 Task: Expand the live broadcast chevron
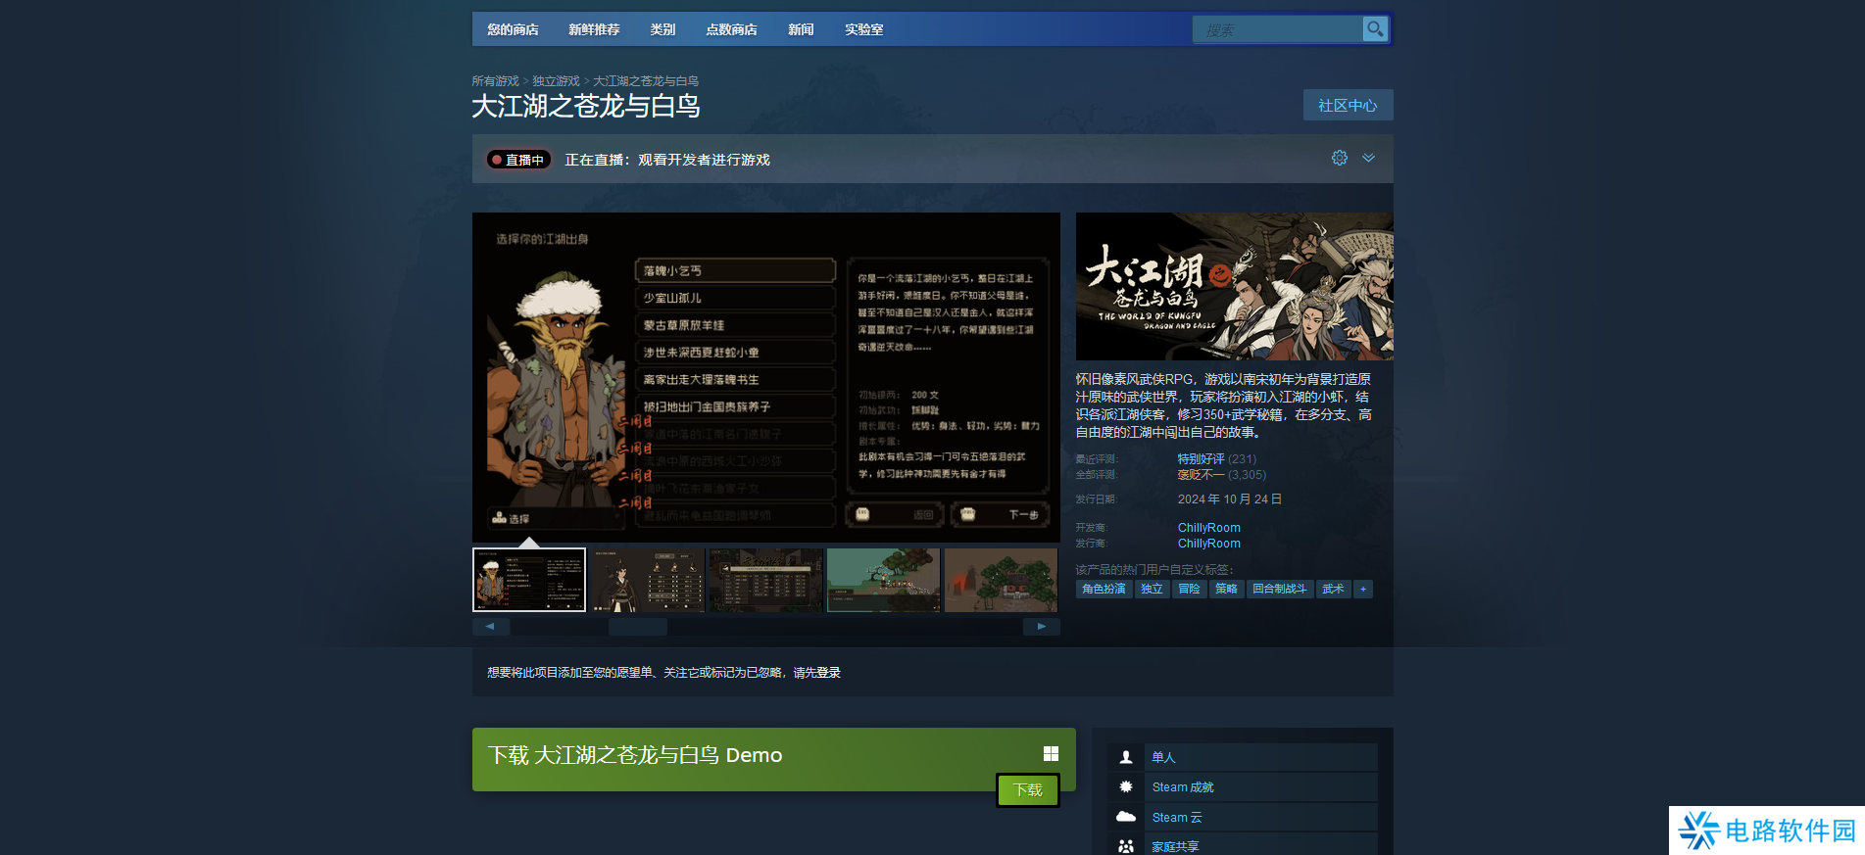click(1368, 158)
